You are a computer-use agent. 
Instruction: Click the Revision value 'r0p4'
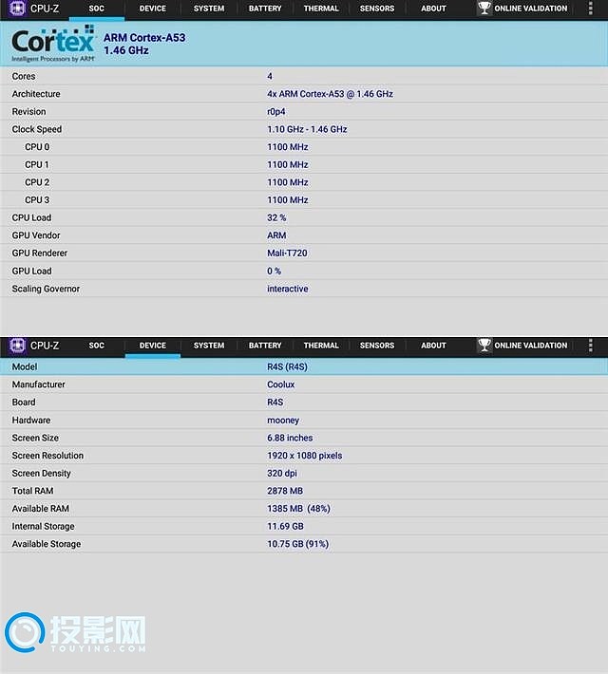[x=276, y=112]
